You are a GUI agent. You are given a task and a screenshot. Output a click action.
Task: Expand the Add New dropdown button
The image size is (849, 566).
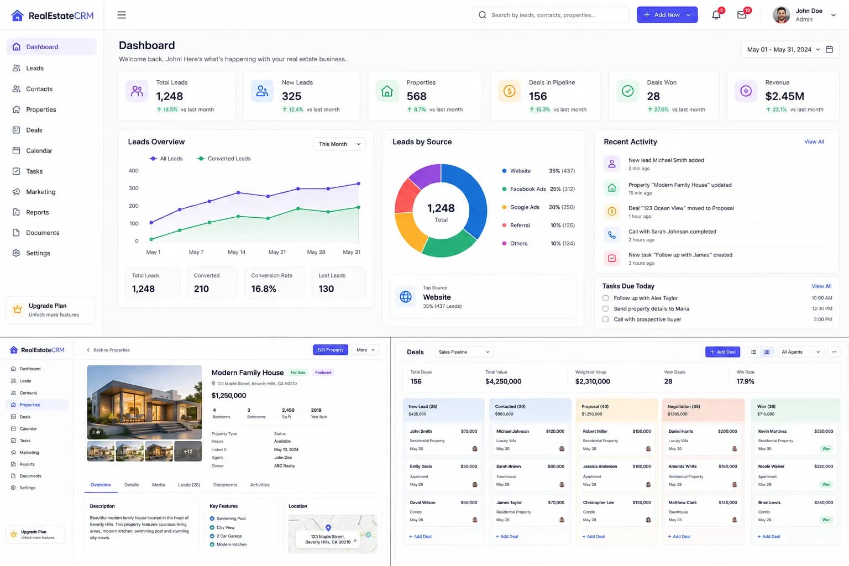(667, 15)
